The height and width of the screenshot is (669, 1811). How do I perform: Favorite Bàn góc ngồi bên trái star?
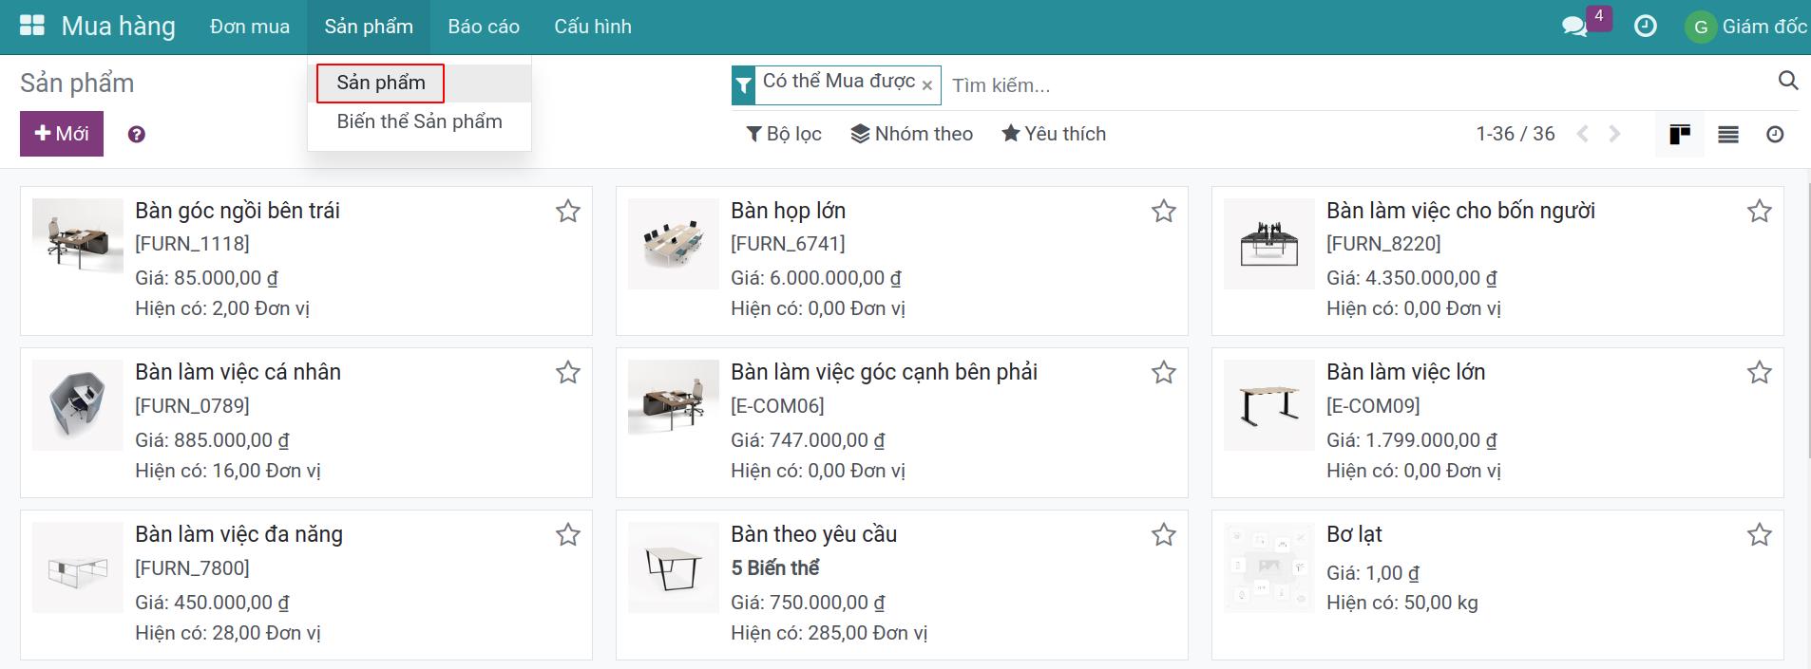568,211
